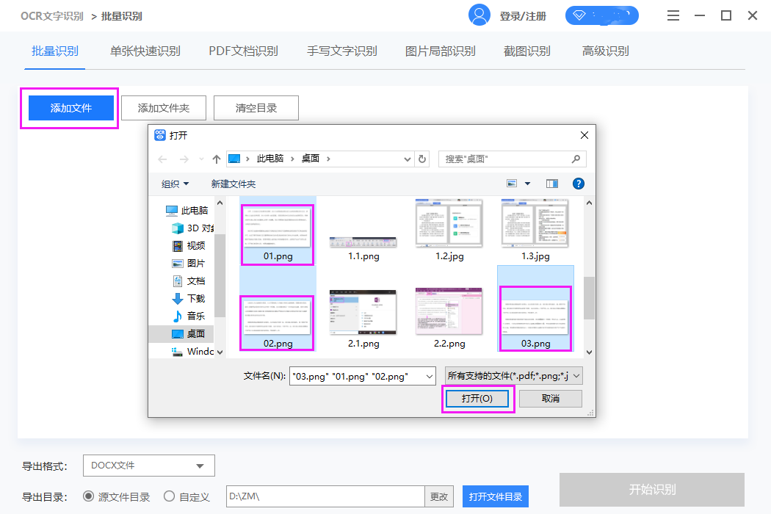
Task: Select 自定义 radio option
Action: 169,496
